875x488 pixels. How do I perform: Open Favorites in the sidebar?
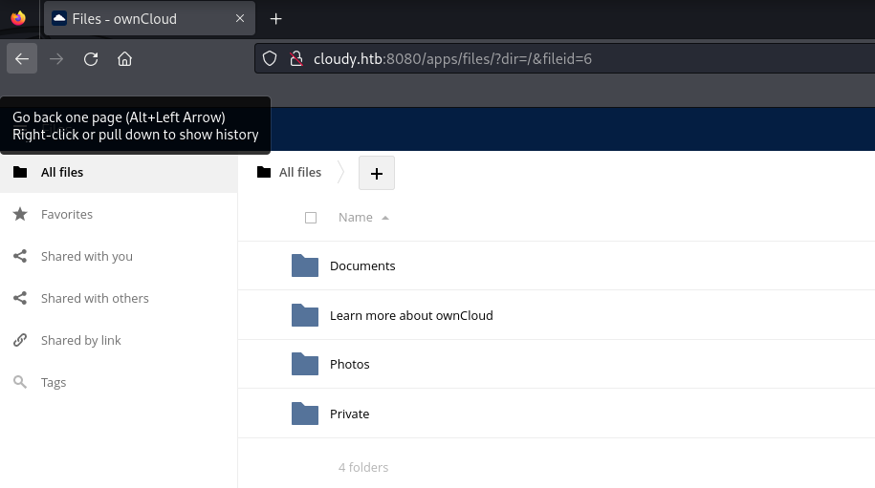pyautogui.click(x=67, y=215)
